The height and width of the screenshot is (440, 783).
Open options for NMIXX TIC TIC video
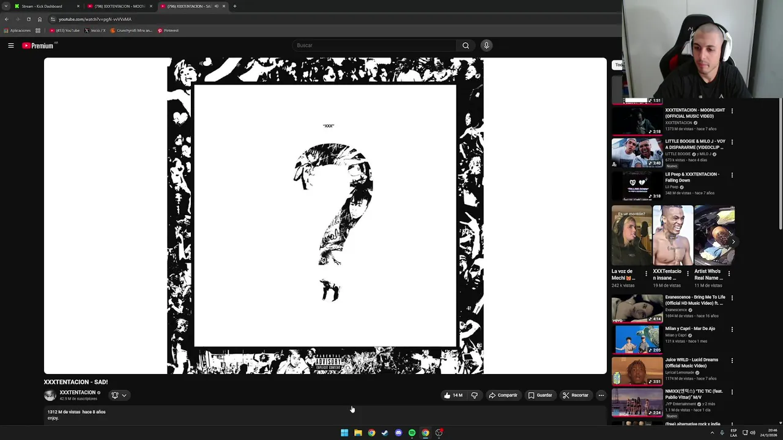tap(732, 392)
